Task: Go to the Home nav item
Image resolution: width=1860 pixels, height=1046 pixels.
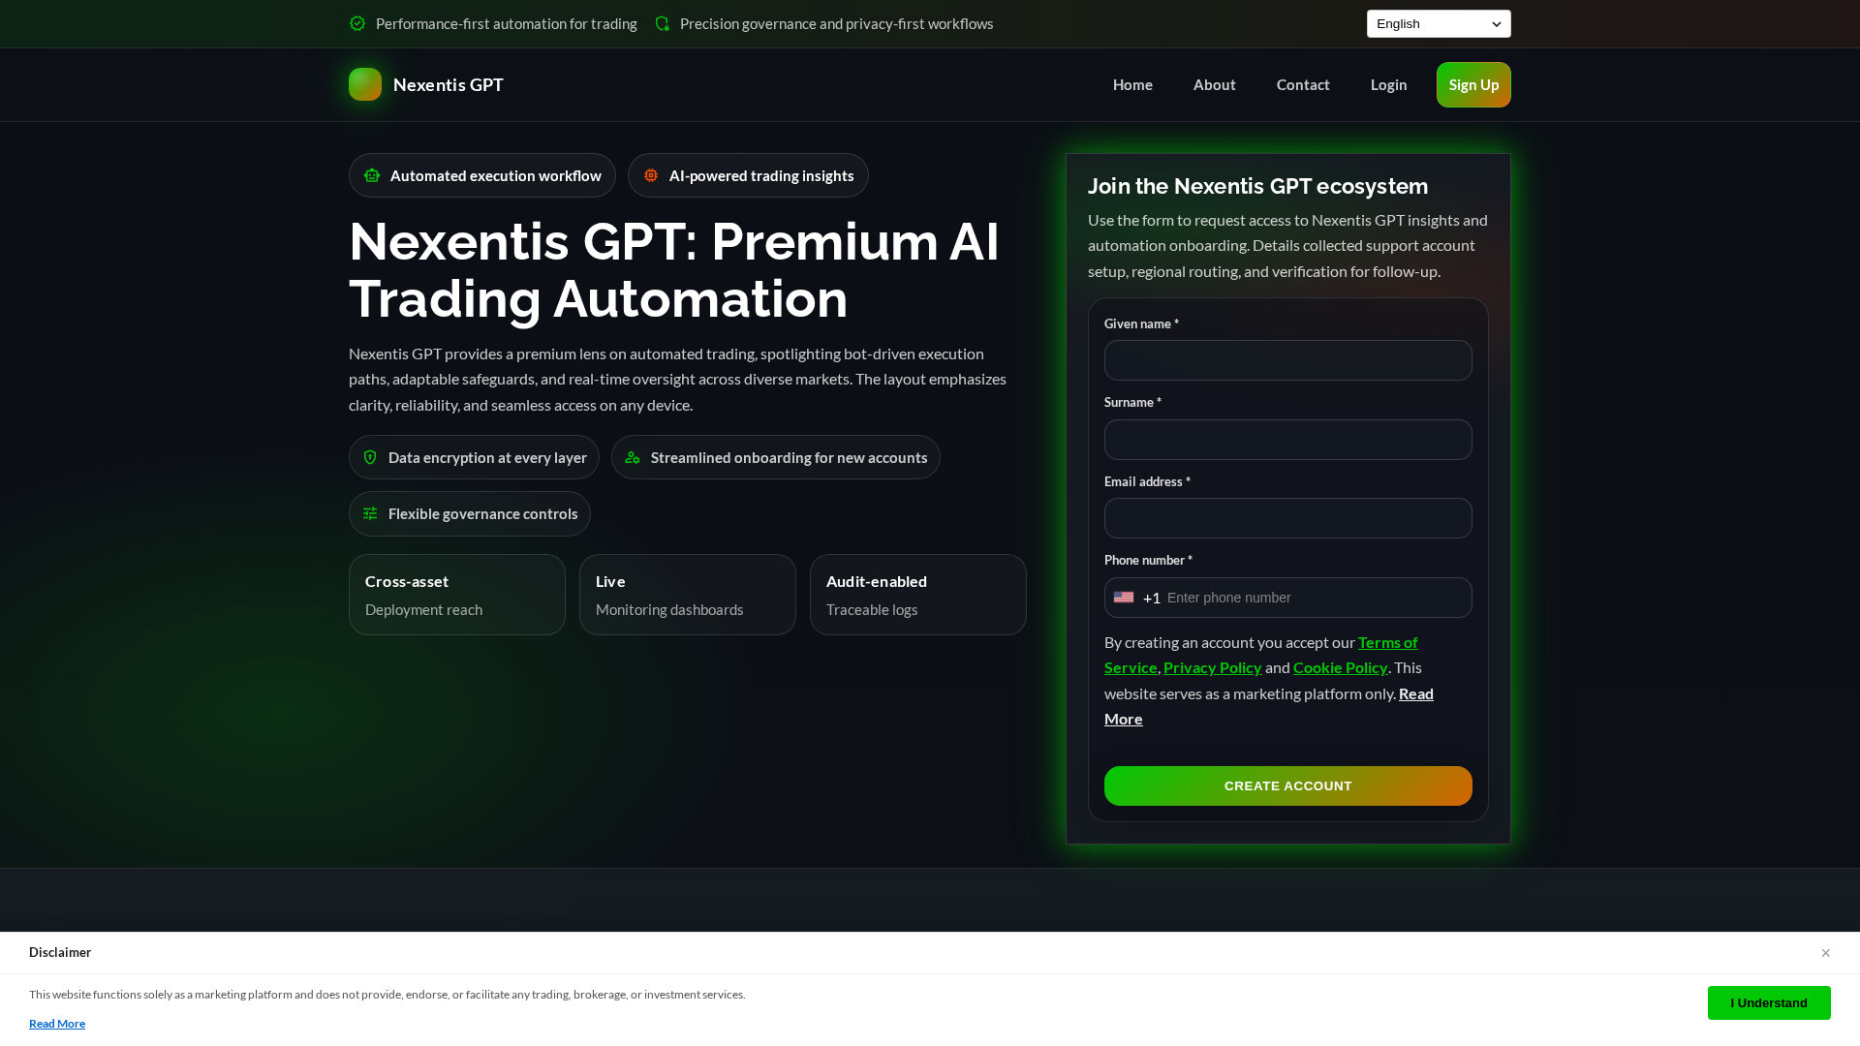Action: click(x=1132, y=84)
